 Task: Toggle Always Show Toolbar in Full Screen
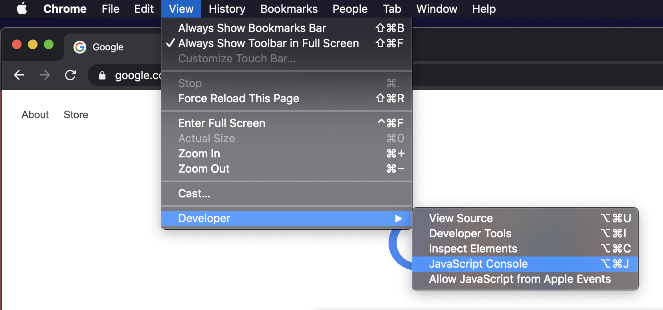pos(268,43)
